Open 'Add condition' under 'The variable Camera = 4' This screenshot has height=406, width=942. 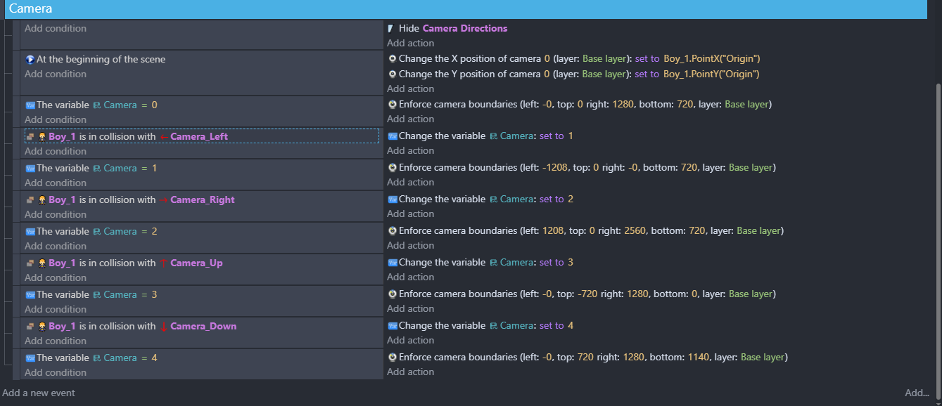(x=55, y=372)
